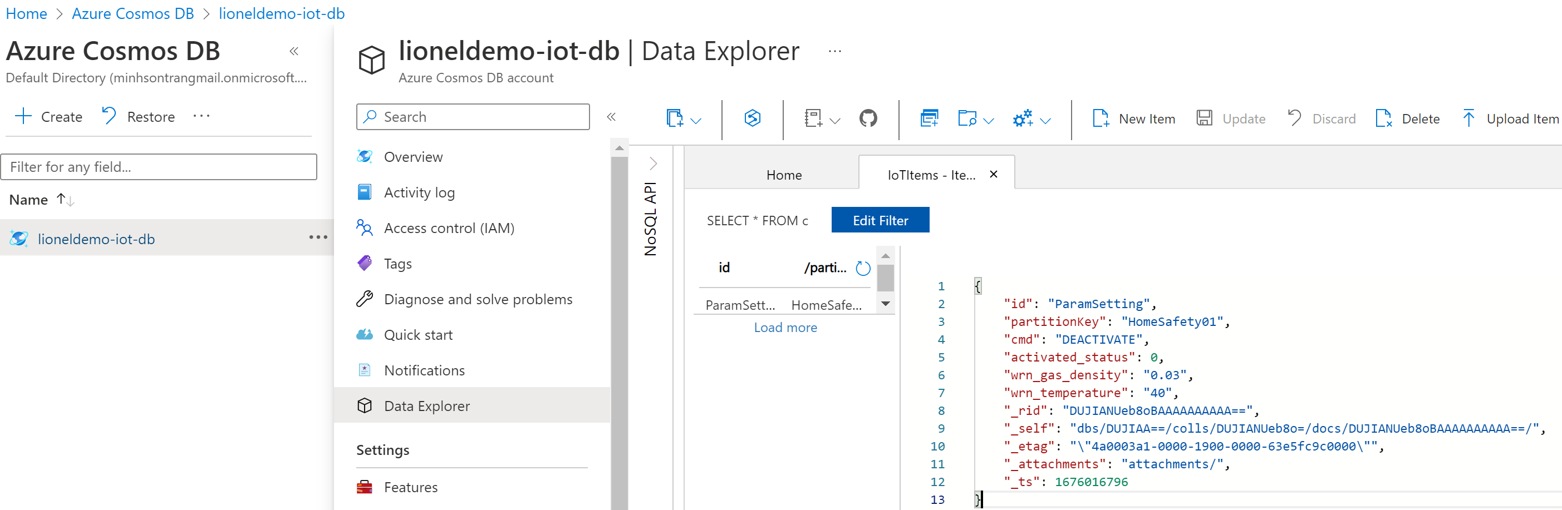Select the lioneldemo-iot-db account row
The height and width of the screenshot is (510, 1562).
click(167, 237)
